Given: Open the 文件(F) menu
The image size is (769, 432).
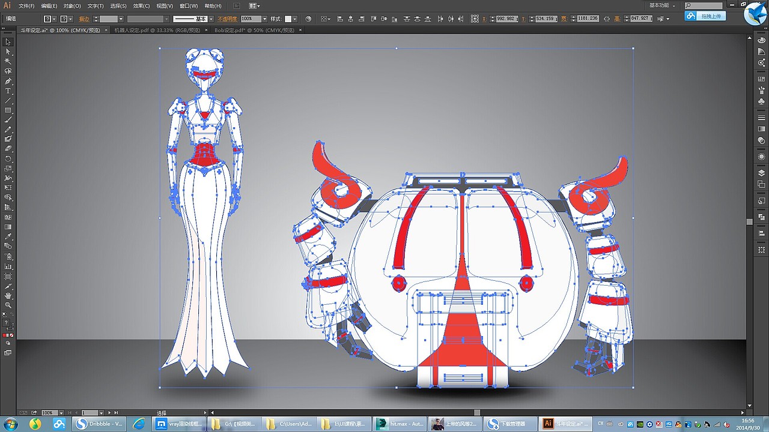Looking at the screenshot, I should pos(26,5).
